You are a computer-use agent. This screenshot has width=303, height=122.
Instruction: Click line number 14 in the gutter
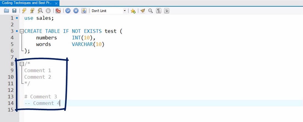tap(11, 103)
